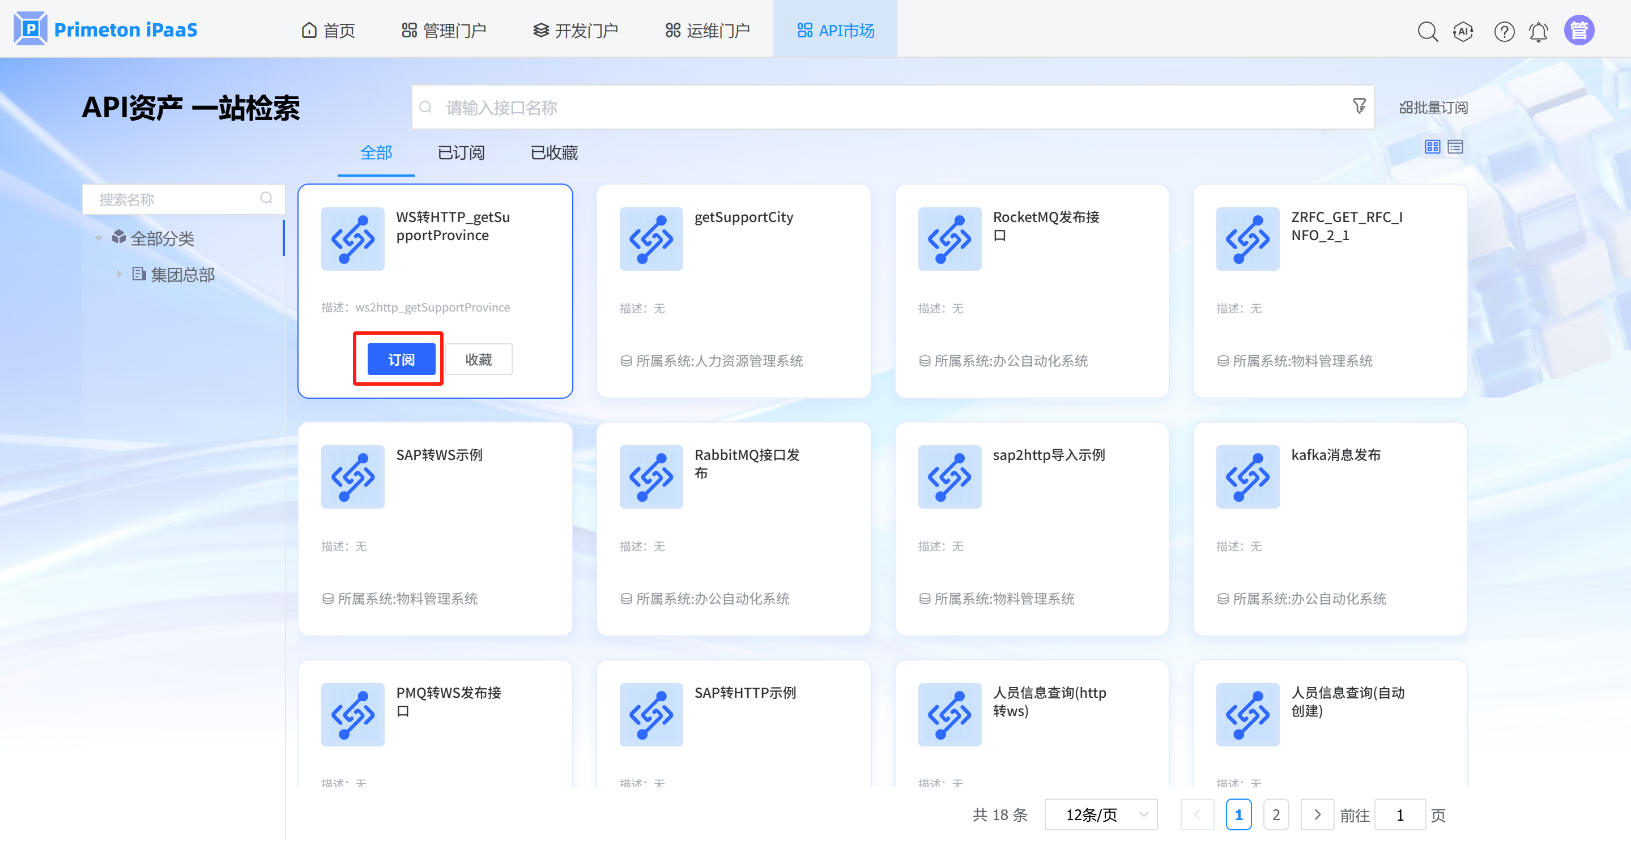This screenshot has width=1631, height=866.
Task: Open the notifications bell icon
Action: pyautogui.click(x=1539, y=31)
